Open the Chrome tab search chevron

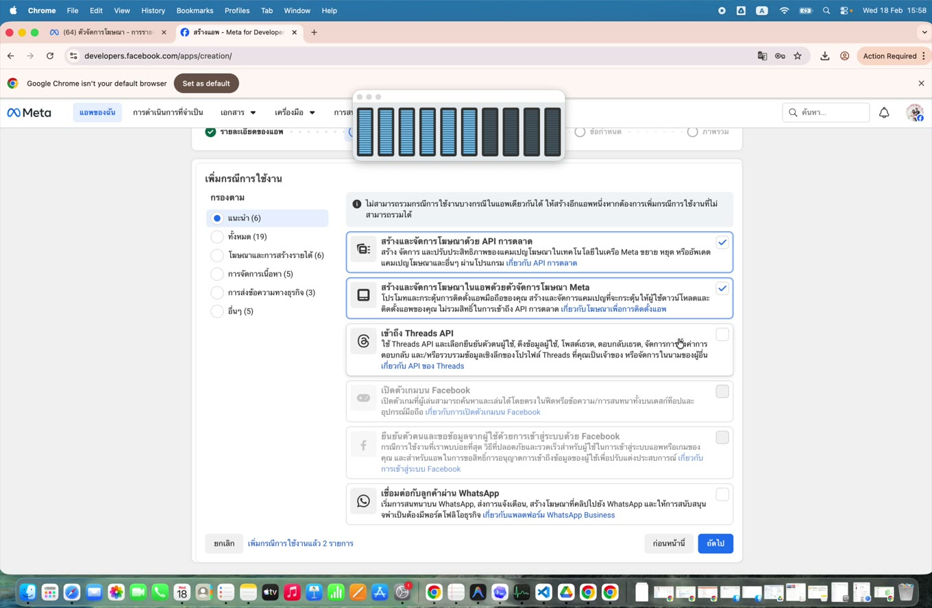[x=924, y=32]
